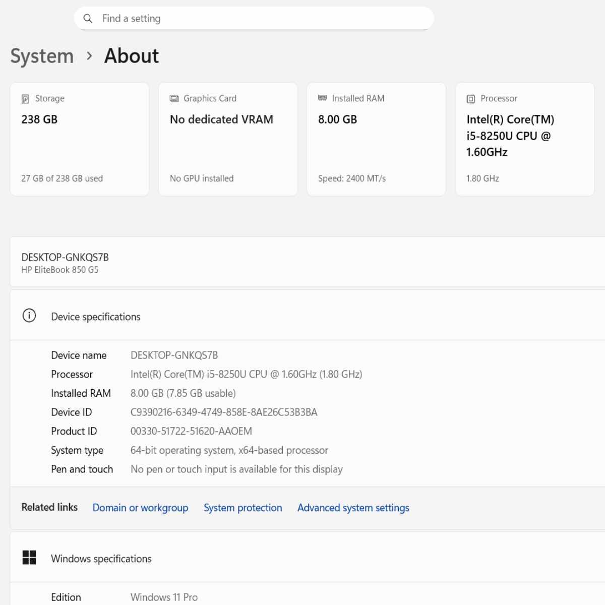Screen dimensions: 605x605
Task: Click the processor card i5-8250U name
Action: click(510, 136)
